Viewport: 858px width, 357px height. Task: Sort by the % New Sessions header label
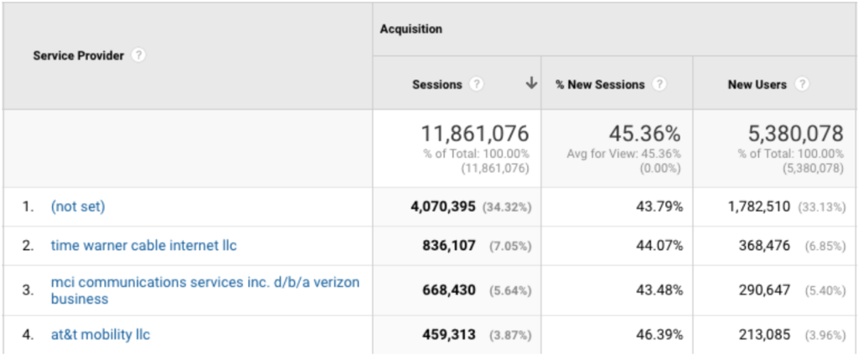(x=600, y=84)
